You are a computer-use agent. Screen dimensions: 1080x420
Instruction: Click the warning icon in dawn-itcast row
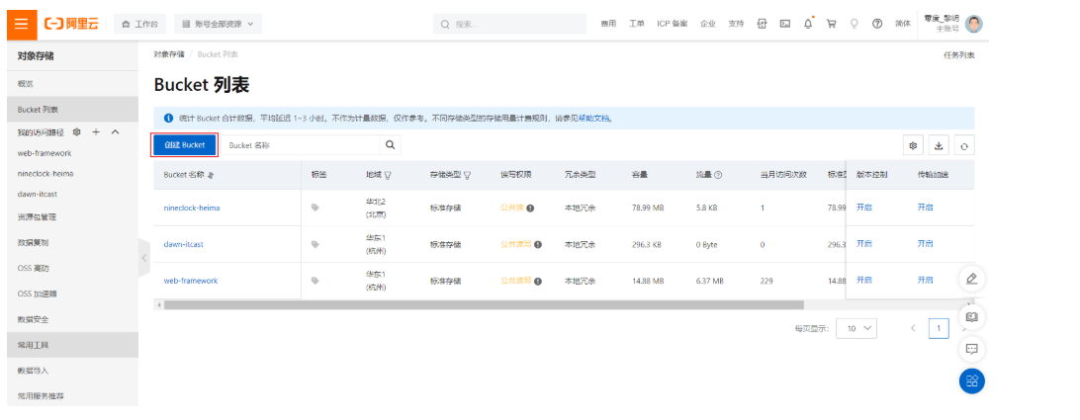pyautogui.click(x=538, y=244)
